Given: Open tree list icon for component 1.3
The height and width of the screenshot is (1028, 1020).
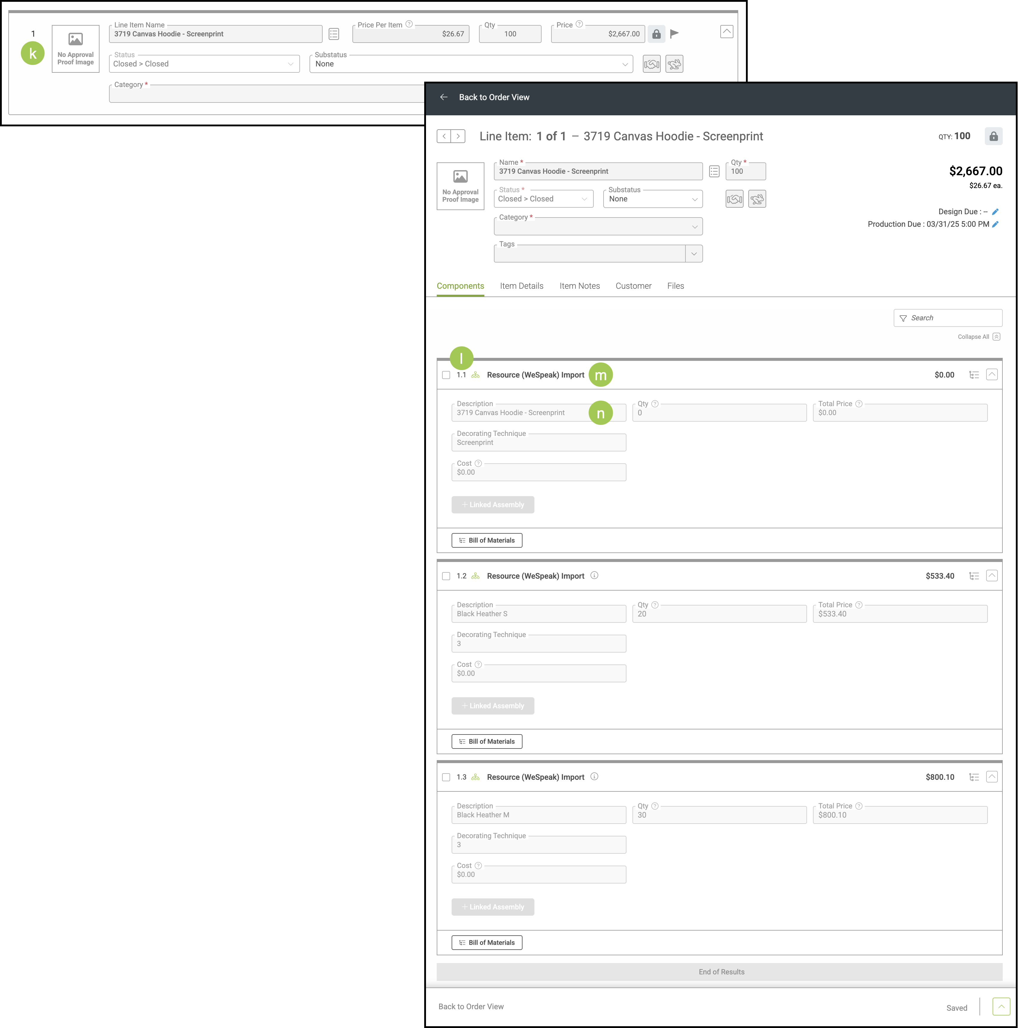Looking at the screenshot, I should point(974,777).
